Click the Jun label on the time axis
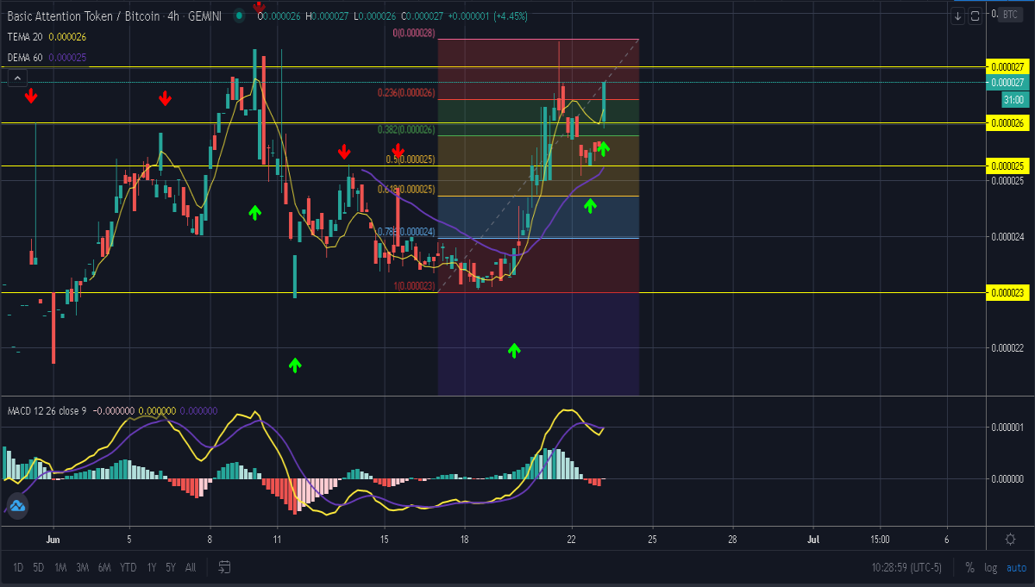 click(53, 539)
